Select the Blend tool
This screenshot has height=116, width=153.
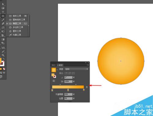point(3,43)
